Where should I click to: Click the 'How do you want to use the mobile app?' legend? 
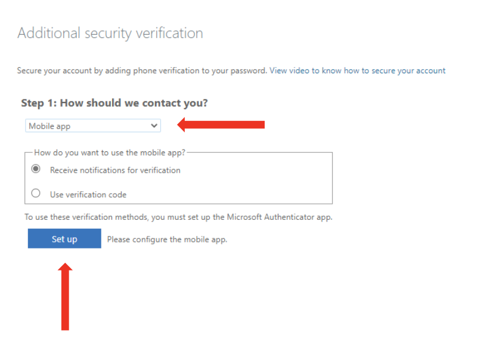tap(109, 153)
